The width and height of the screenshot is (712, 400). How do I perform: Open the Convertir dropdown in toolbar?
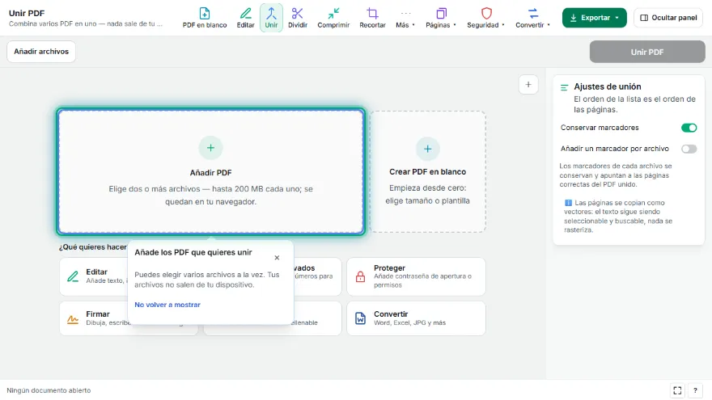(x=532, y=18)
